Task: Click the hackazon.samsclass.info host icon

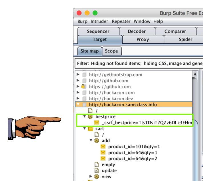Action: pyautogui.click(x=84, y=104)
